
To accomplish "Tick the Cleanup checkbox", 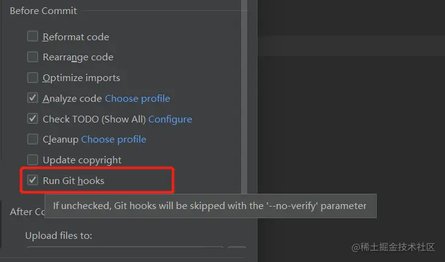I will point(32,139).
